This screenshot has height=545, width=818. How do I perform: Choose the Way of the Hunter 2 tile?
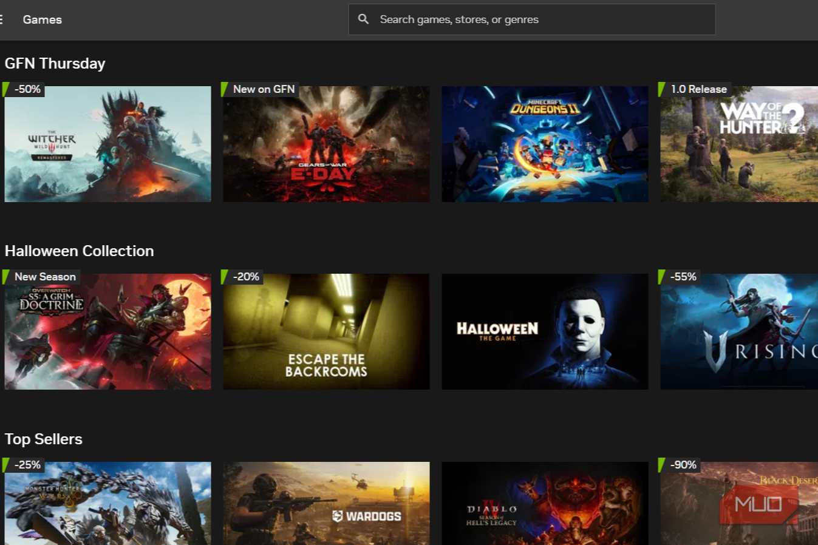(739, 144)
